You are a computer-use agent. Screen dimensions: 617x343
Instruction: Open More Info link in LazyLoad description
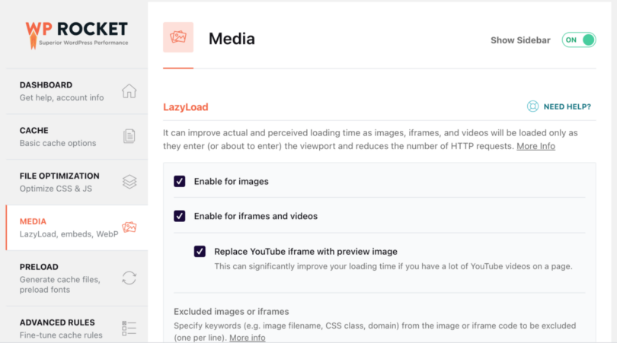535,146
